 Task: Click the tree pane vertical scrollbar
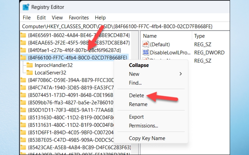pyautogui.click(x=135, y=93)
